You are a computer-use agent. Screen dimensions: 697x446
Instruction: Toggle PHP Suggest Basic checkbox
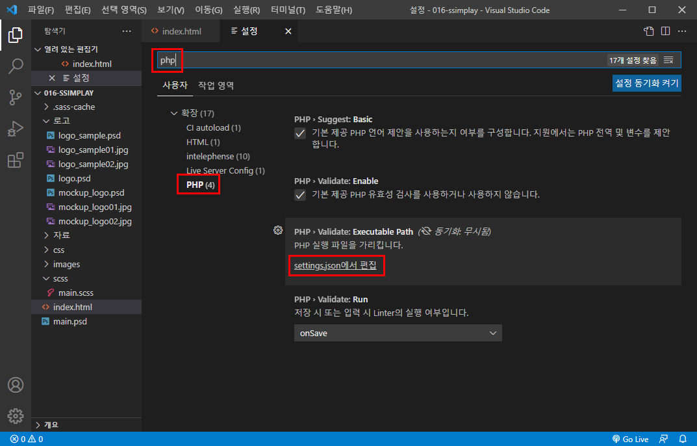point(300,133)
